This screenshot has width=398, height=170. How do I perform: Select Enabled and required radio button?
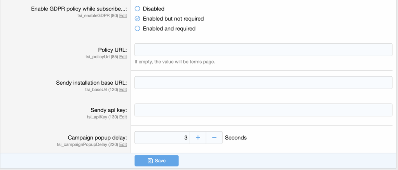click(137, 29)
